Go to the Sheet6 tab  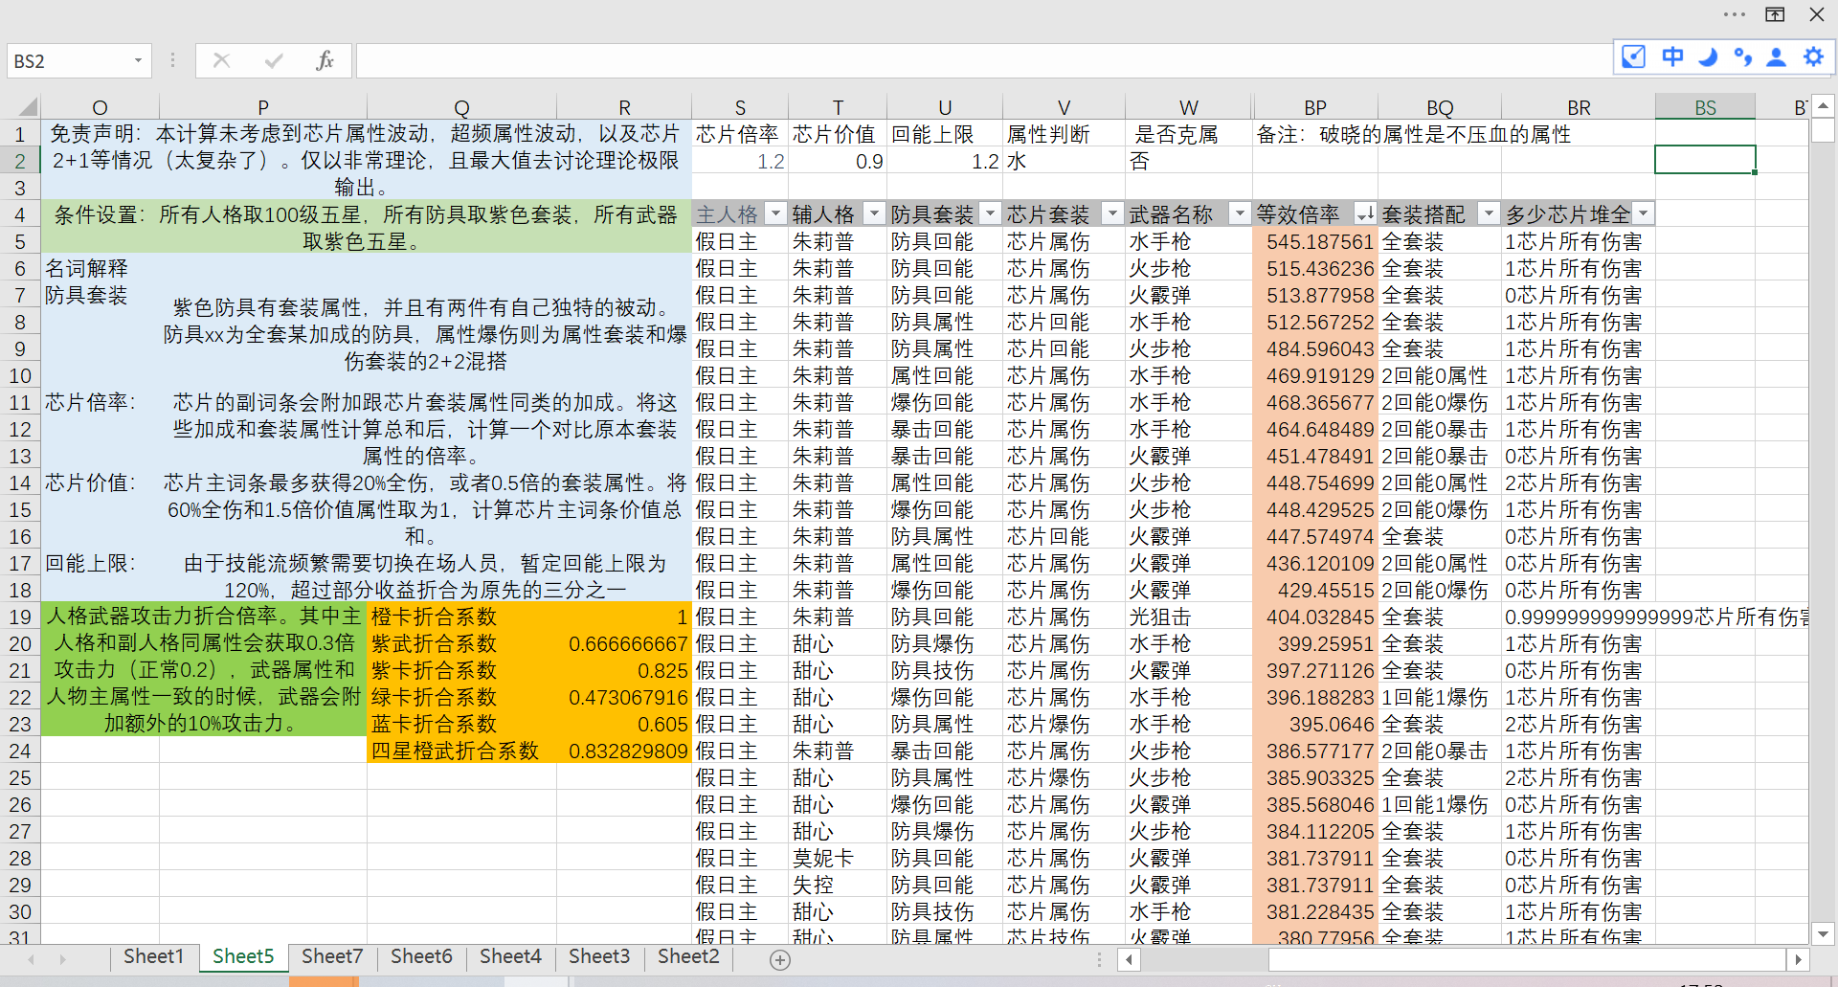[421, 956]
